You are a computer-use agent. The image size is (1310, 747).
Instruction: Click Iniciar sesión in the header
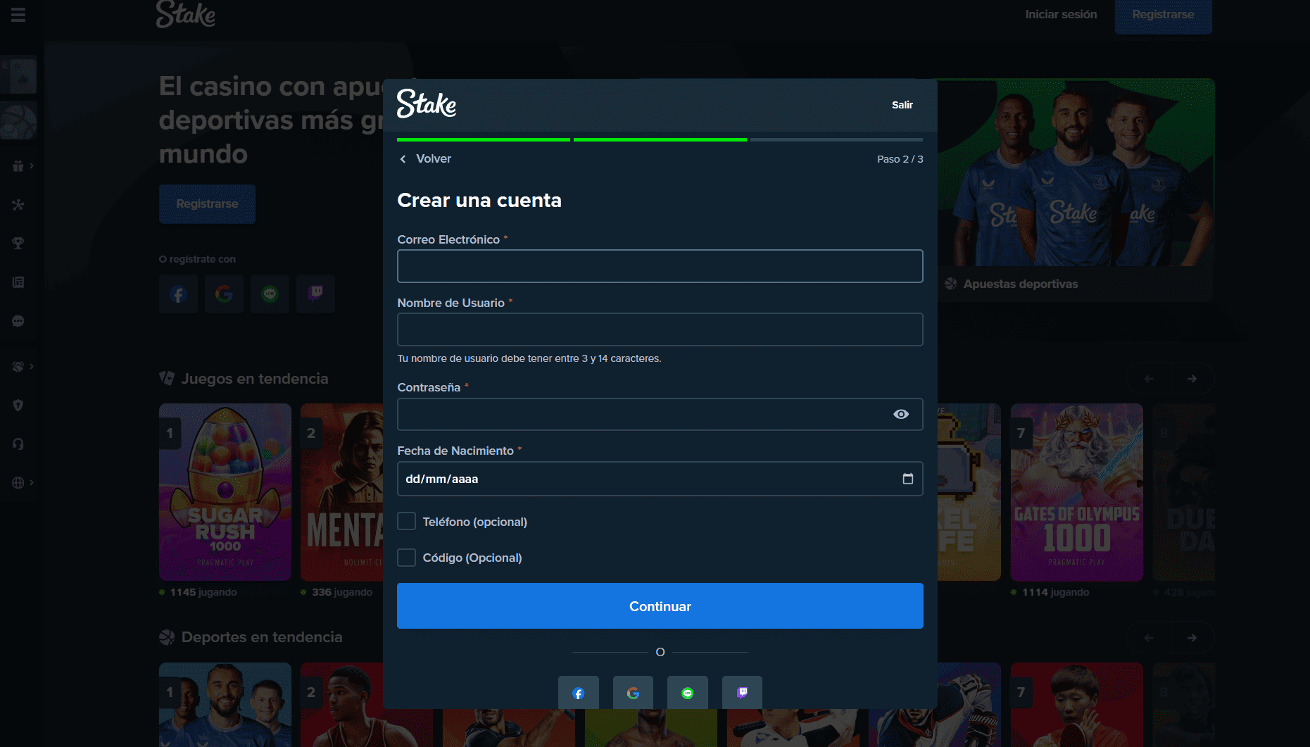click(x=1061, y=15)
